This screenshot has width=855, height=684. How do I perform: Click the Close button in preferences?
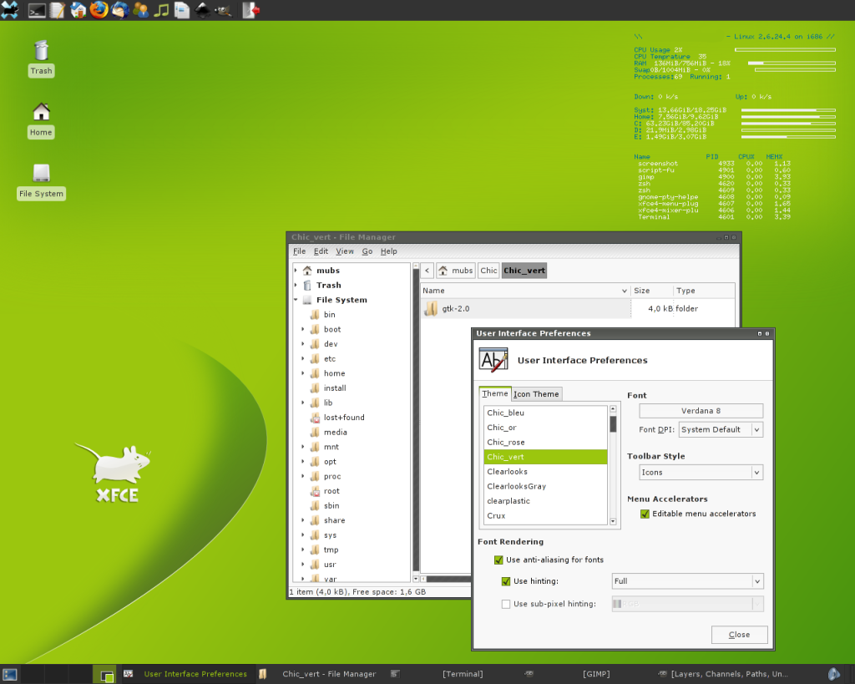pyautogui.click(x=740, y=635)
